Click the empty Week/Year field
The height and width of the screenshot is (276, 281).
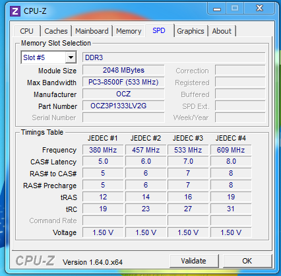tap(240, 118)
